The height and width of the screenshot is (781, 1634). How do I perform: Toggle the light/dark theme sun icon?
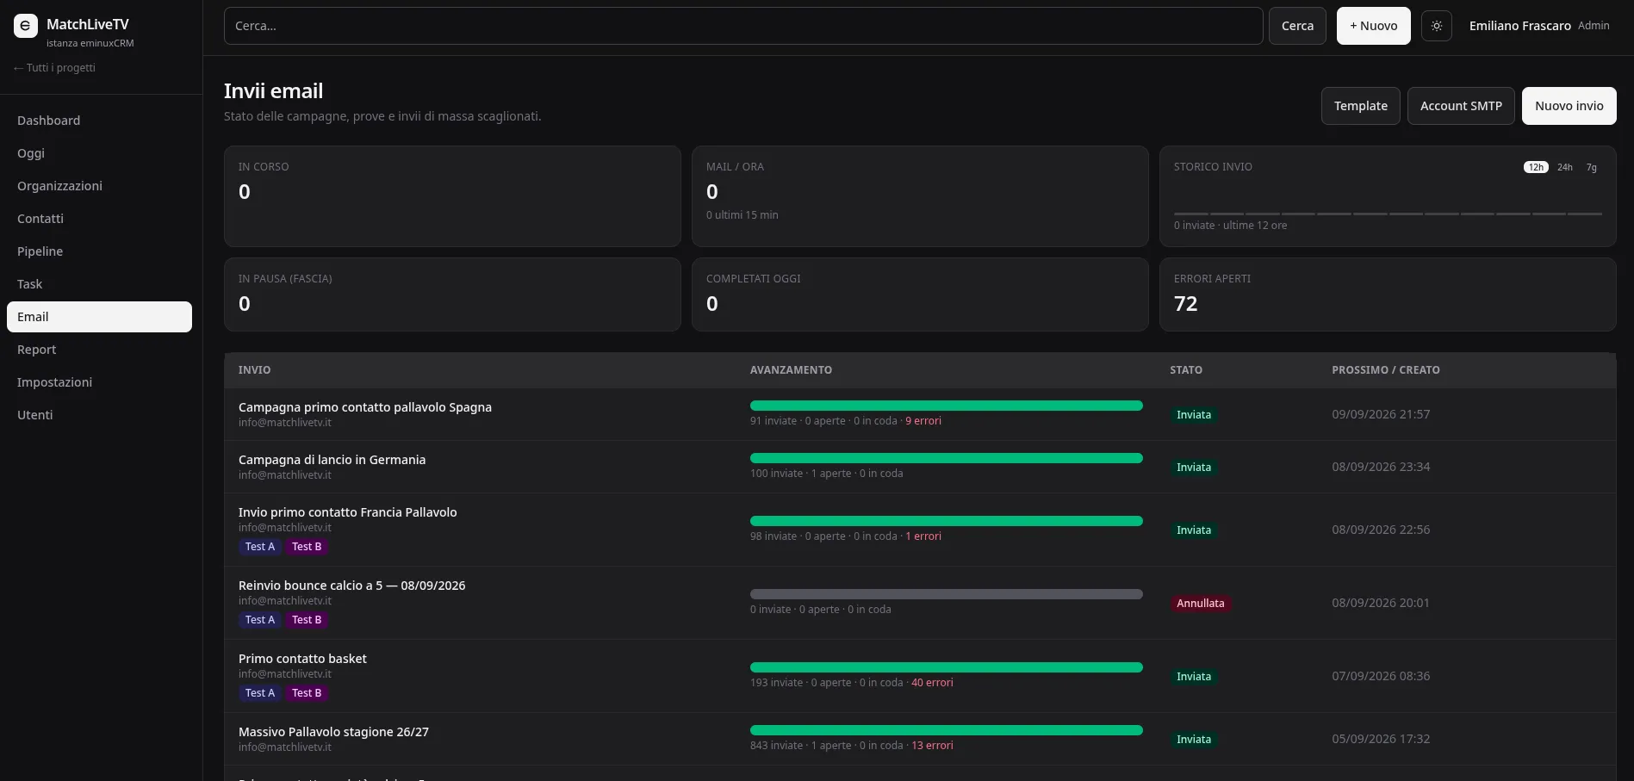tap(1437, 26)
